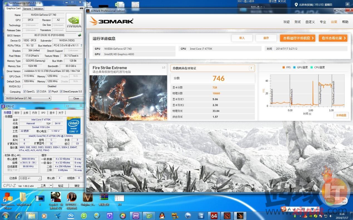This screenshot has height=220, width=353.
Task: Open the X5 desktop file
Action: pyautogui.click(x=120, y=199)
